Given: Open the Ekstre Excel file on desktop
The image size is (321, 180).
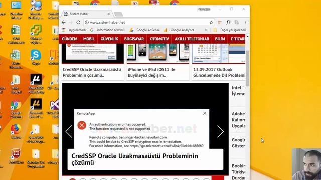Looking at the screenshot, I should point(16,59).
